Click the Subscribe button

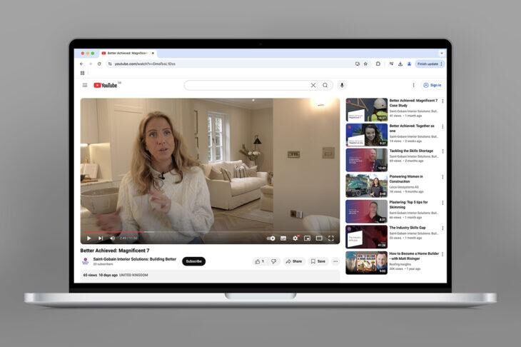pos(193,261)
